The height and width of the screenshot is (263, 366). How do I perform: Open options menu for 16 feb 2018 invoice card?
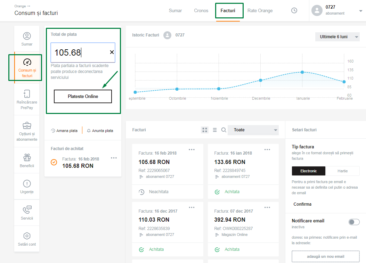tap(192, 150)
